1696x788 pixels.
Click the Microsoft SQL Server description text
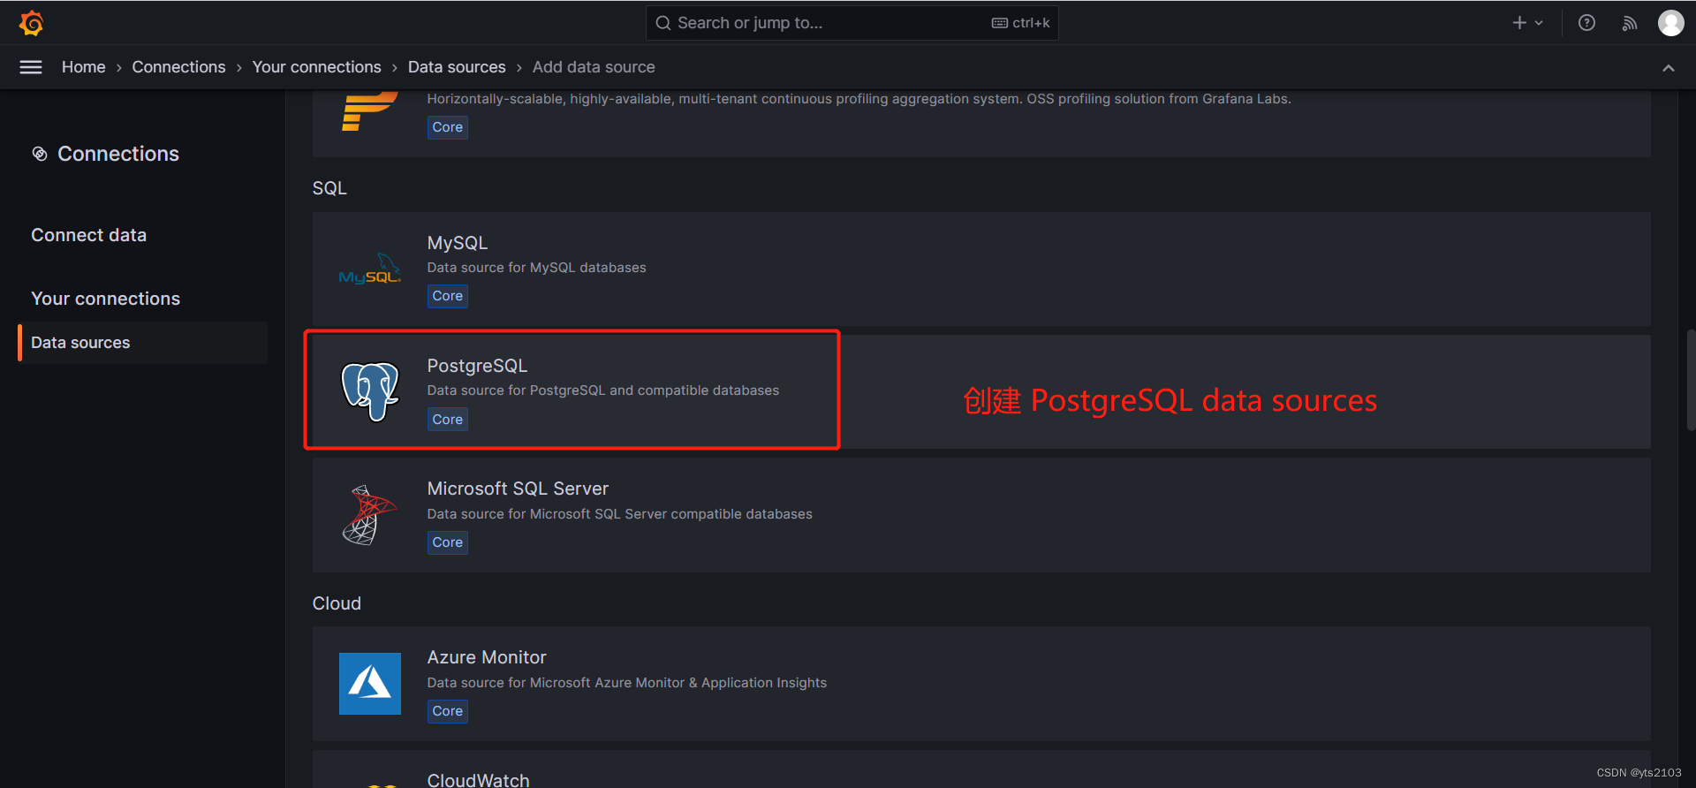(619, 514)
